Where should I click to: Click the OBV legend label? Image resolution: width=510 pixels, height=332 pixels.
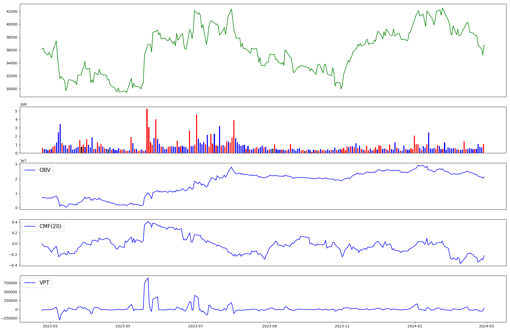(x=45, y=170)
